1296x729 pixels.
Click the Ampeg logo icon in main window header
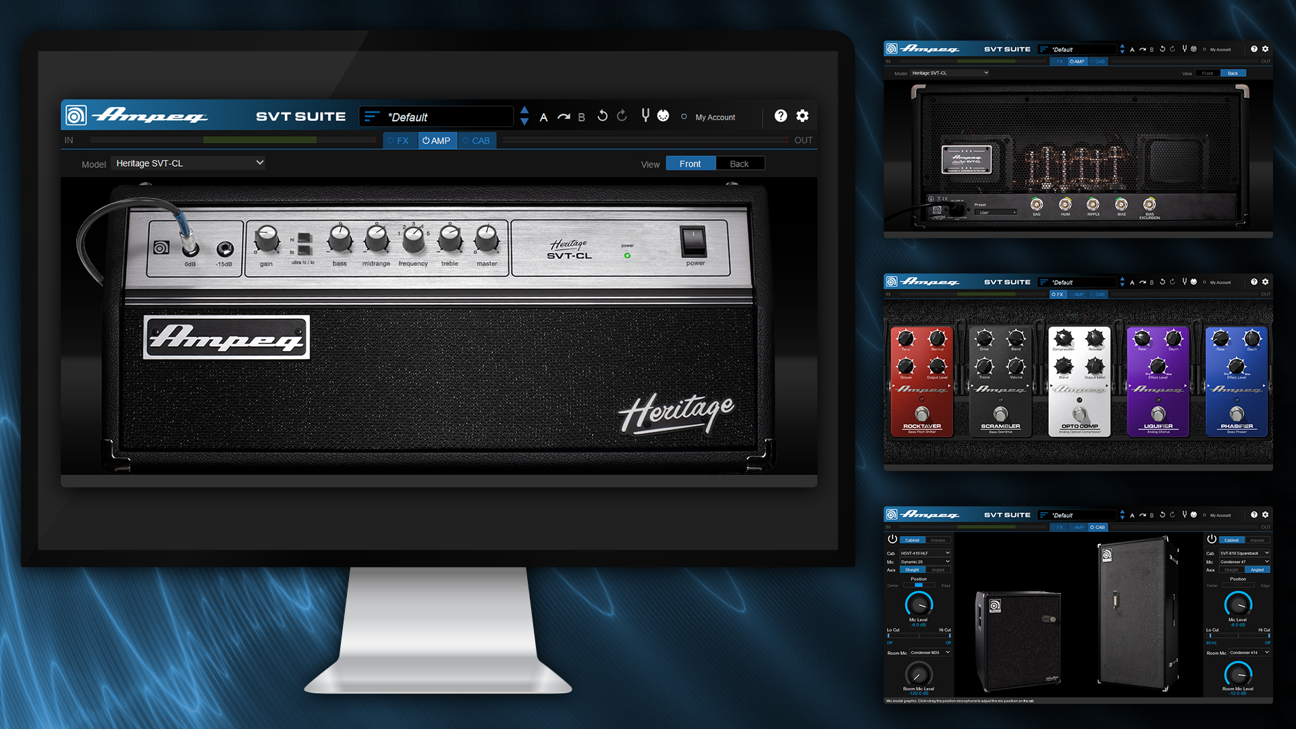tap(76, 116)
